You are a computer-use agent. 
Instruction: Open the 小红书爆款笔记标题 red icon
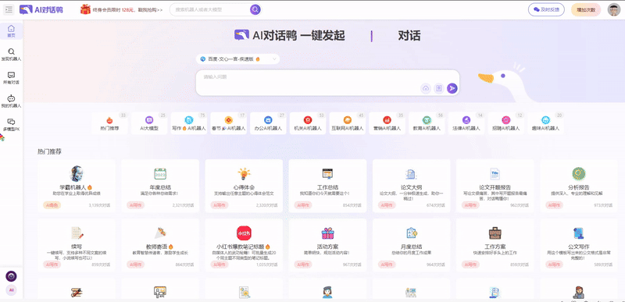[244, 233]
